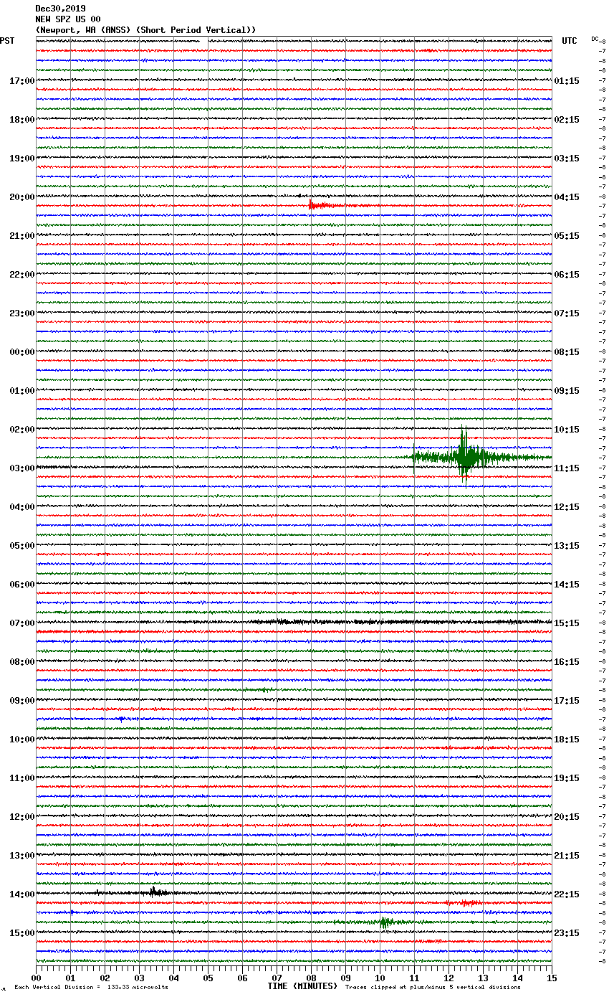This screenshot has height=997, width=609.
Task: Click the black seismic burst on 14:00 trace
Action: point(154,892)
